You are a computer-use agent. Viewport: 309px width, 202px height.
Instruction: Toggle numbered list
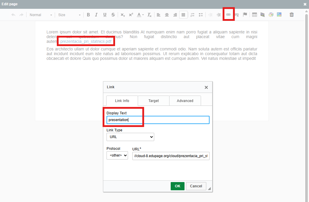(x=193, y=15)
